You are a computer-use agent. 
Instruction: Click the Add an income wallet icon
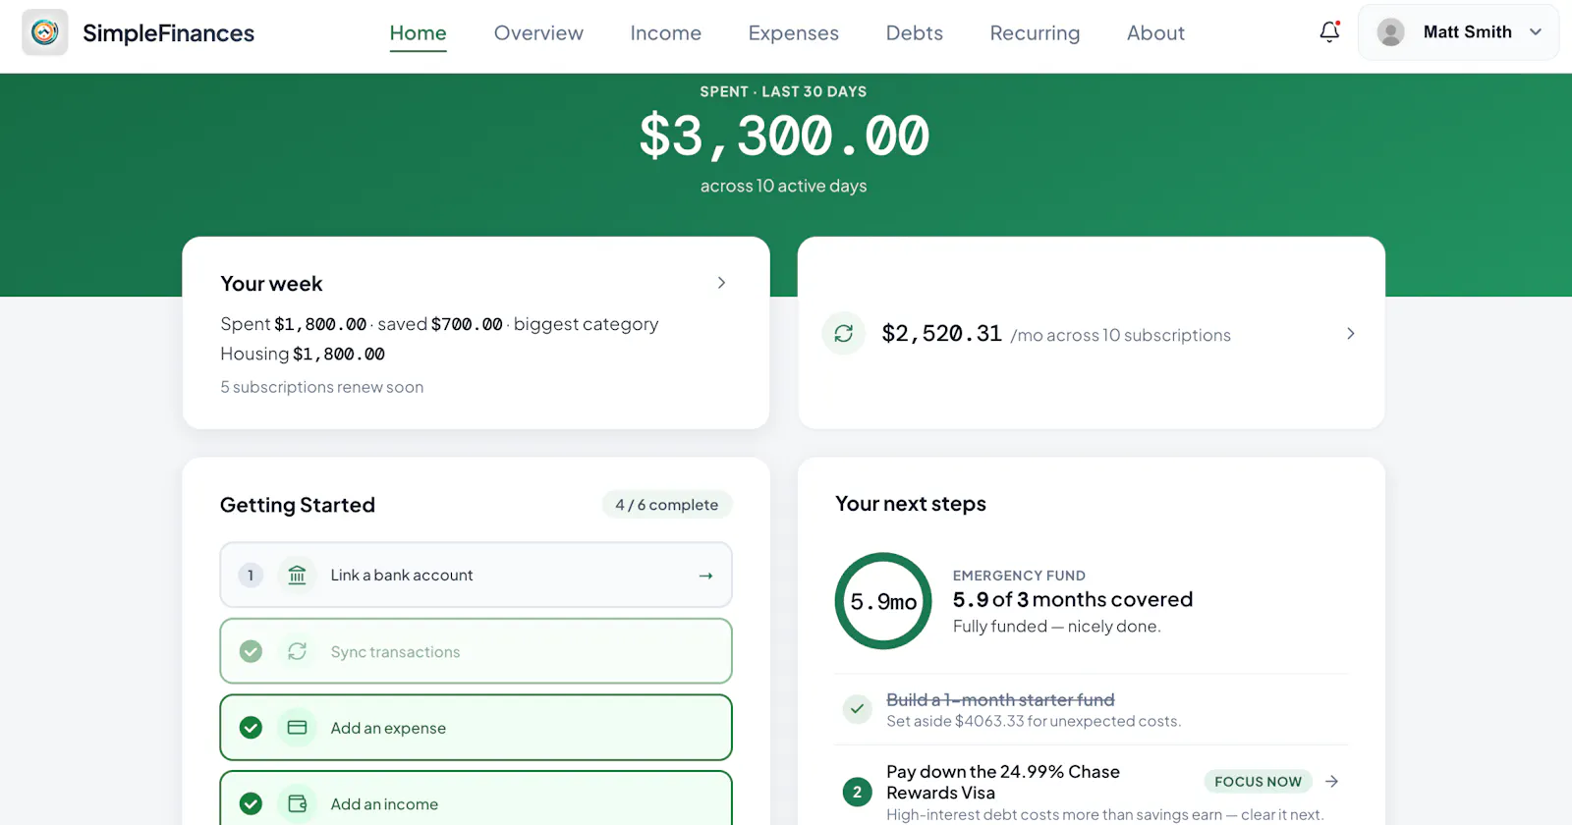(x=297, y=804)
